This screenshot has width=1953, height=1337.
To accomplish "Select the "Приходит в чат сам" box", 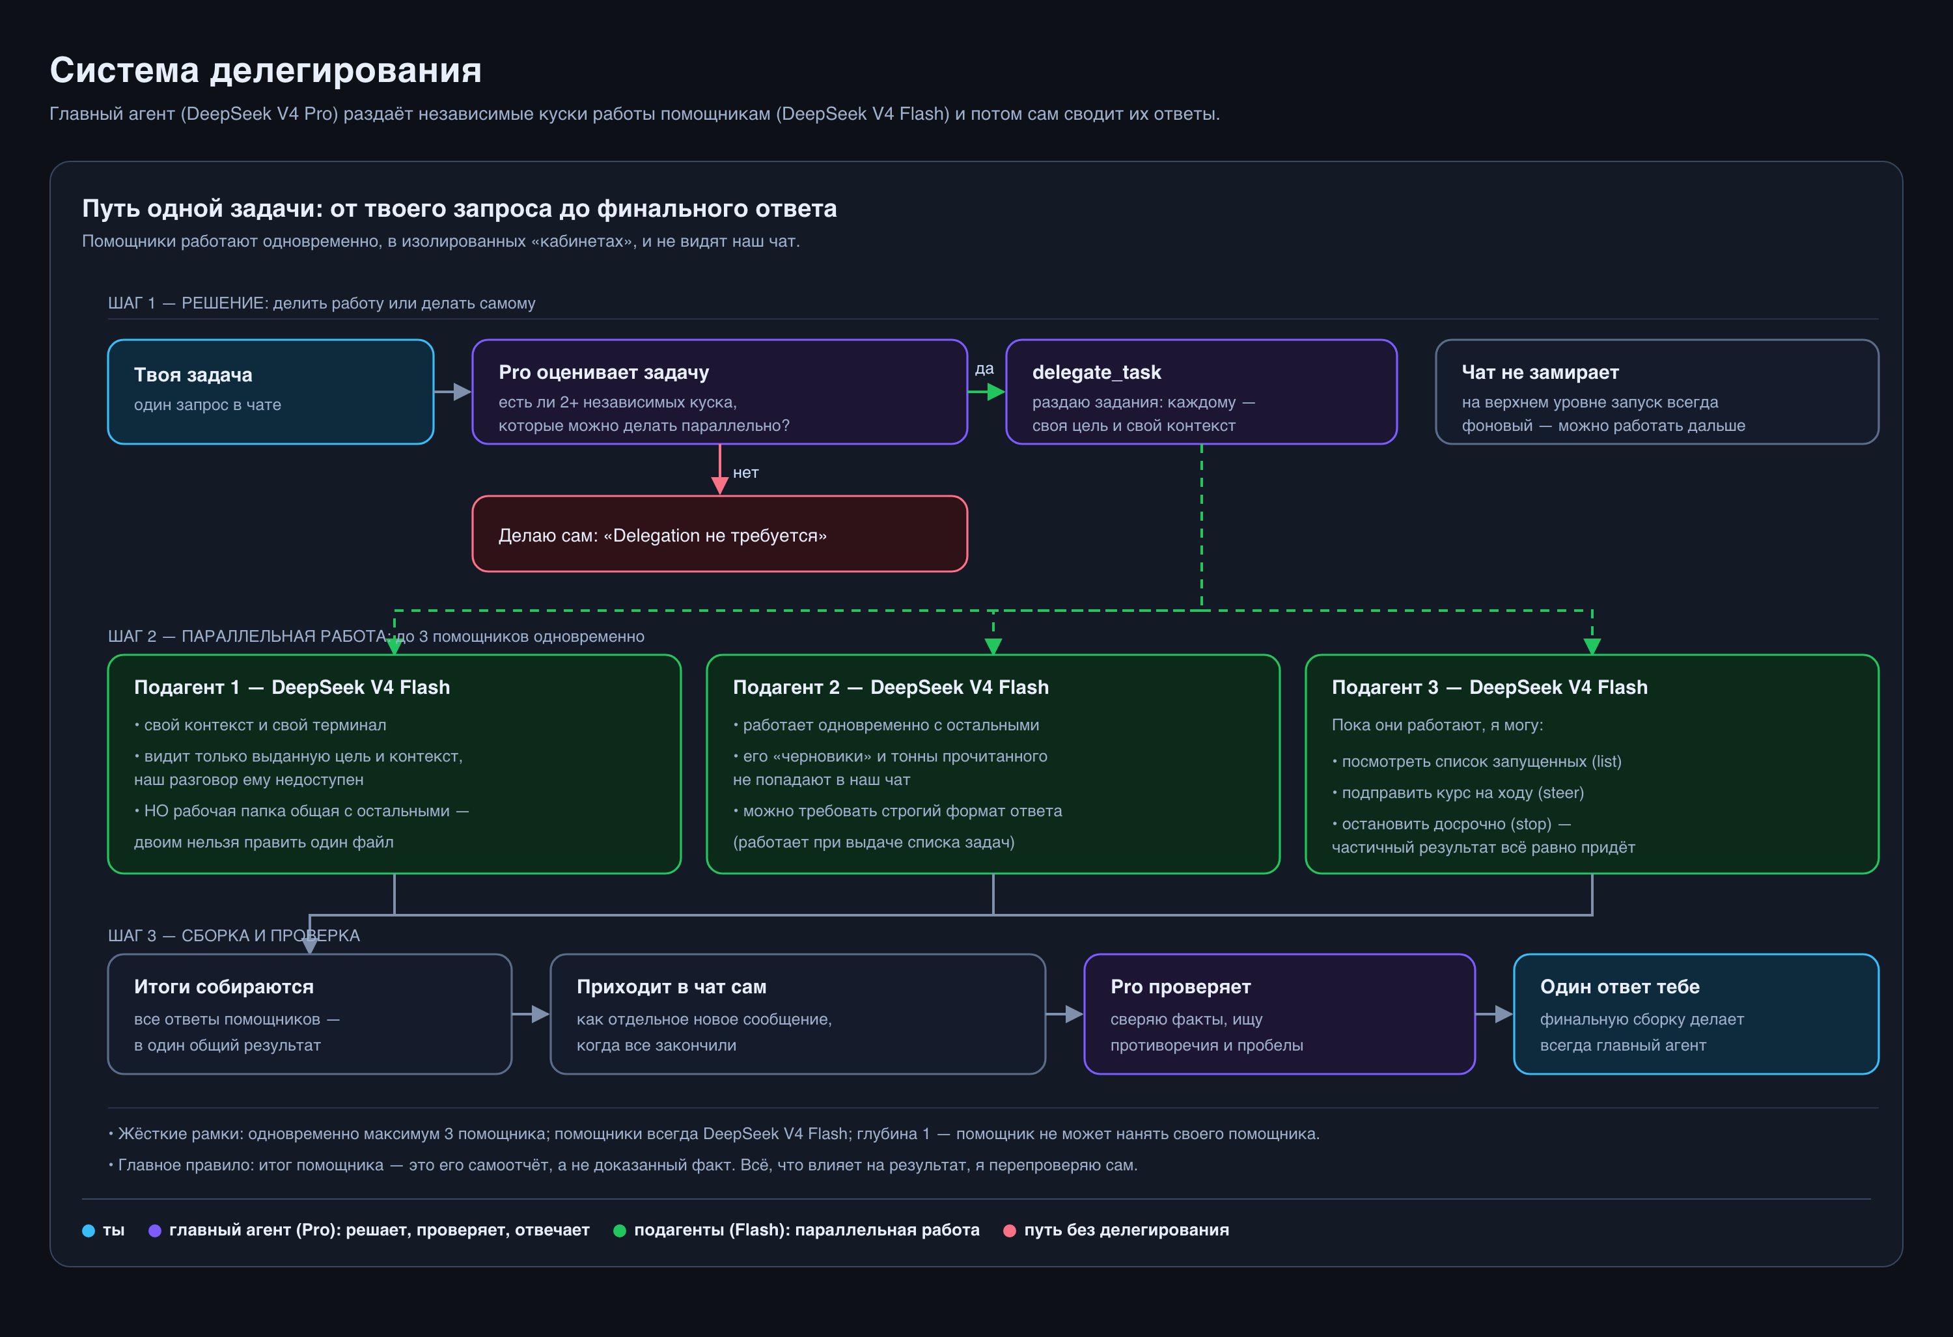I will 797,1013.
